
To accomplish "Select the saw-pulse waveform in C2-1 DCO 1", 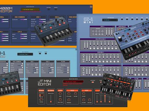I will coord(93,34).
